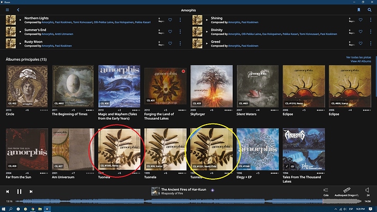Screen dimensions: 377x212
Task: Click the Álbumes principales (15) heading
Action: [x=26, y=60]
